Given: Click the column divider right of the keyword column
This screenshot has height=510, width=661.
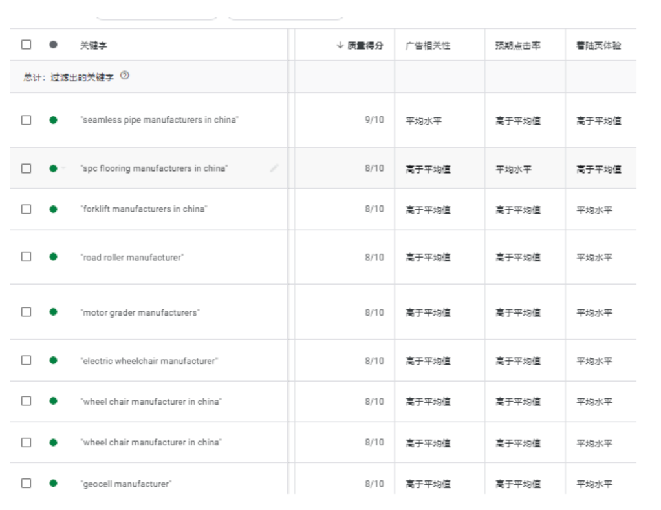Looking at the screenshot, I should point(291,46).
